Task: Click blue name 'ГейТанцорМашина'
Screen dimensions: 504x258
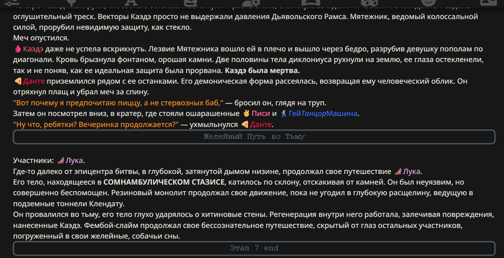Action: tap(323, 113)
